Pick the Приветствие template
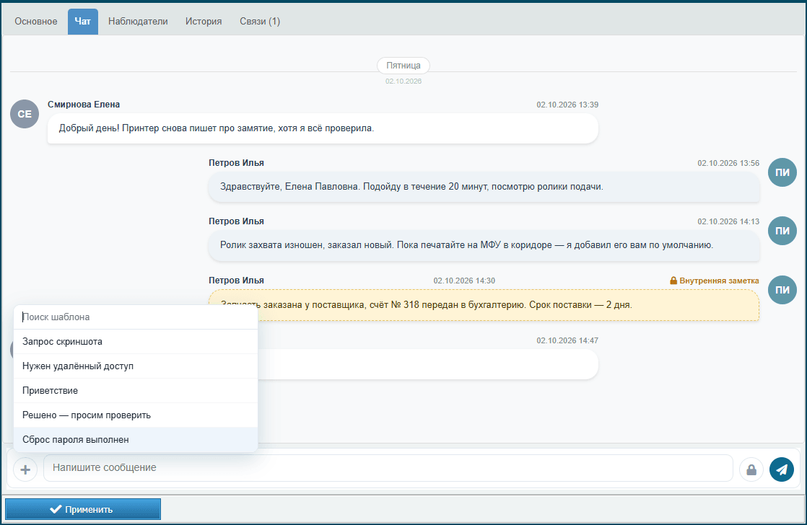The height and width of the screenshot is (525, 807). click(x=136, y=391)
